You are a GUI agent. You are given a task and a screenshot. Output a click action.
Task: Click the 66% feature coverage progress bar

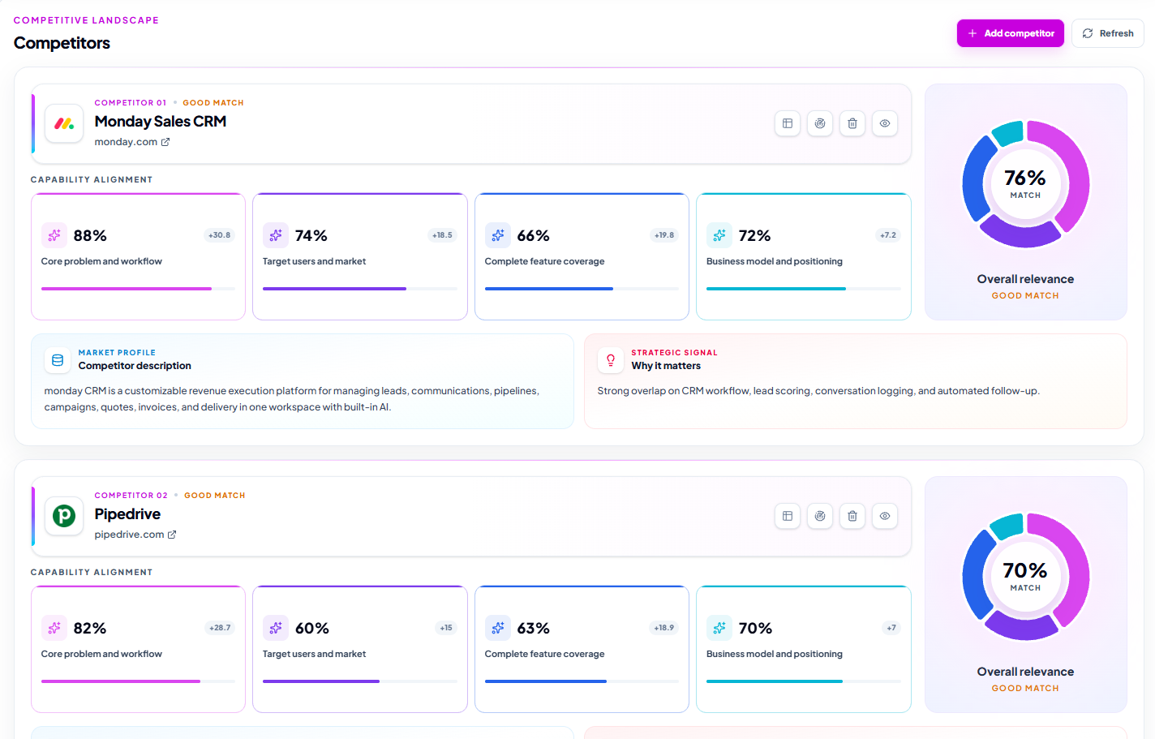click(582, 289)
